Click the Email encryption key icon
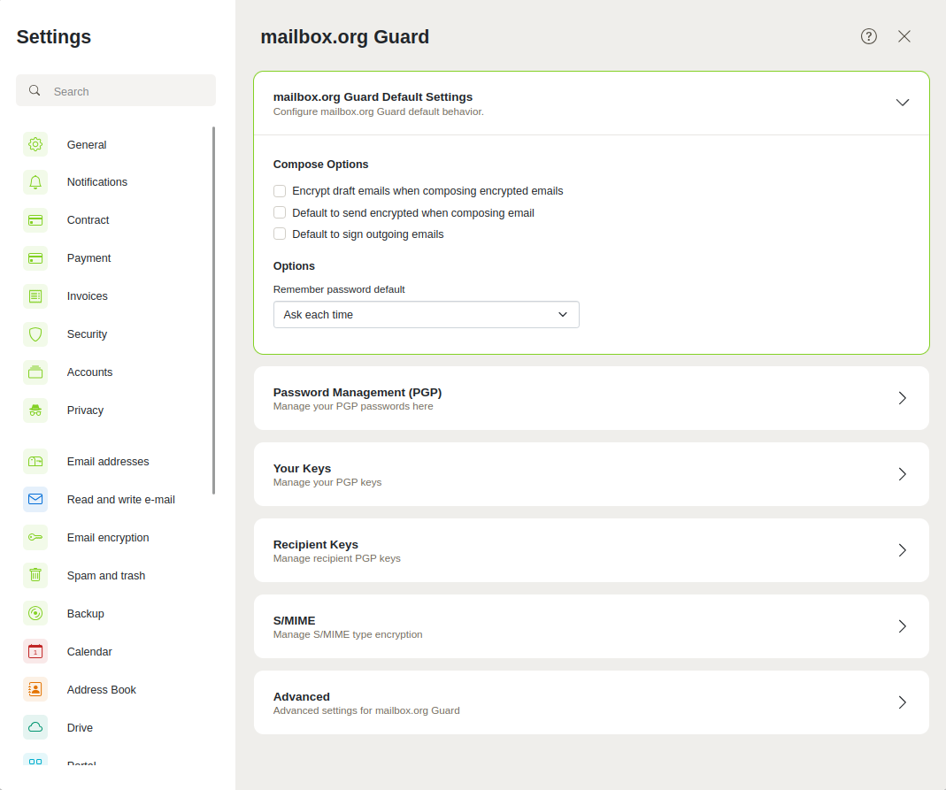The height and width of the screenshot is (790, 946). point(35,537)
